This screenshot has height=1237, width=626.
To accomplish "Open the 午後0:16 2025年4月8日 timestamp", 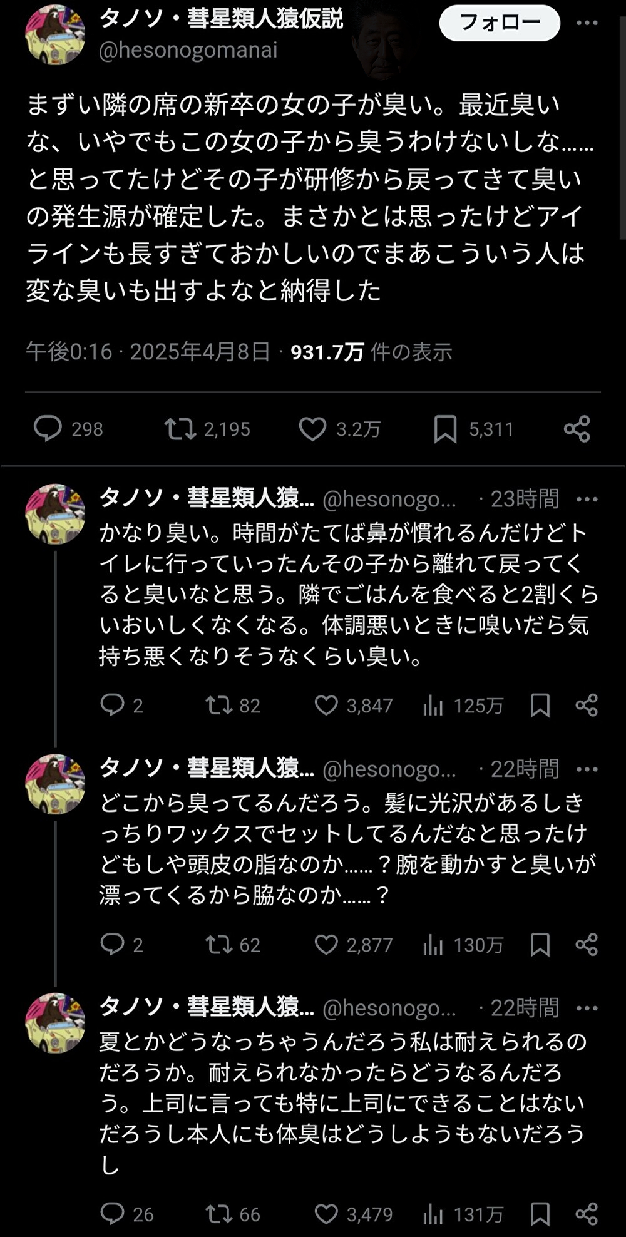I will [x=148, y=352].
